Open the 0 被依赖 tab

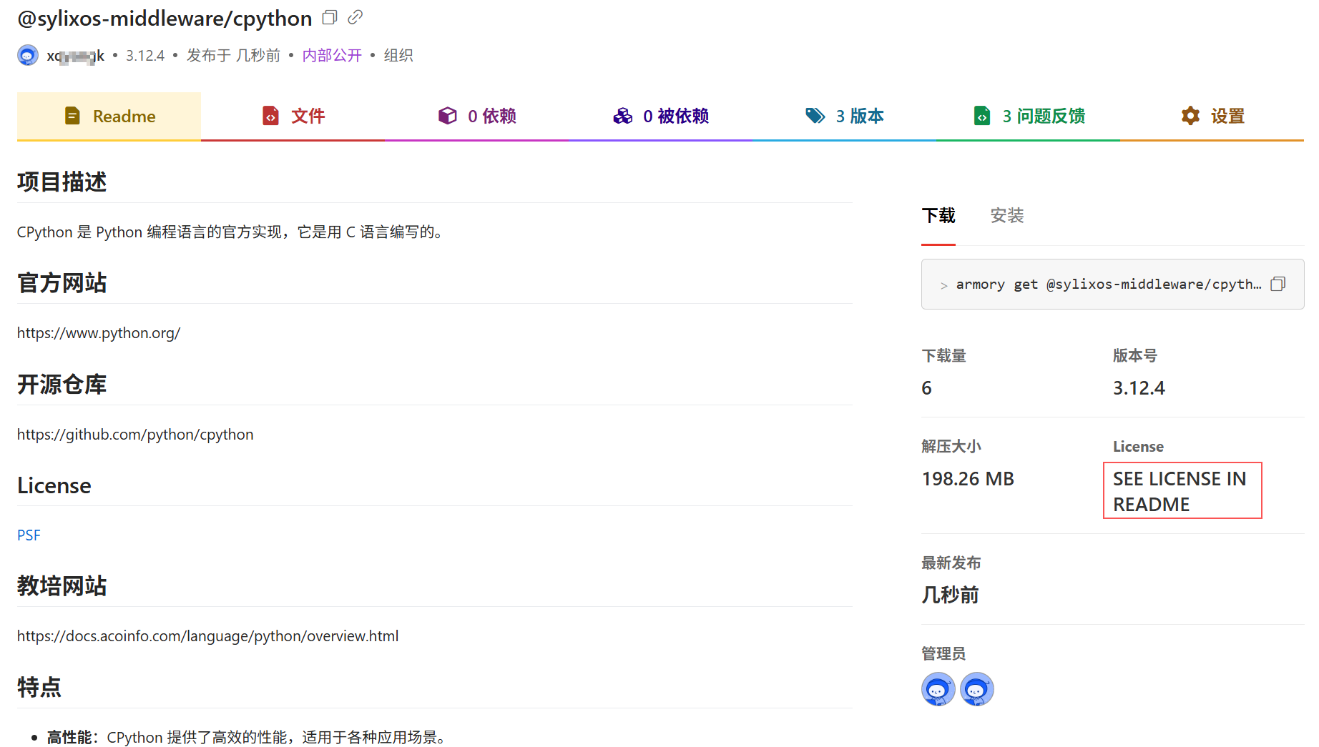point(660,116)
